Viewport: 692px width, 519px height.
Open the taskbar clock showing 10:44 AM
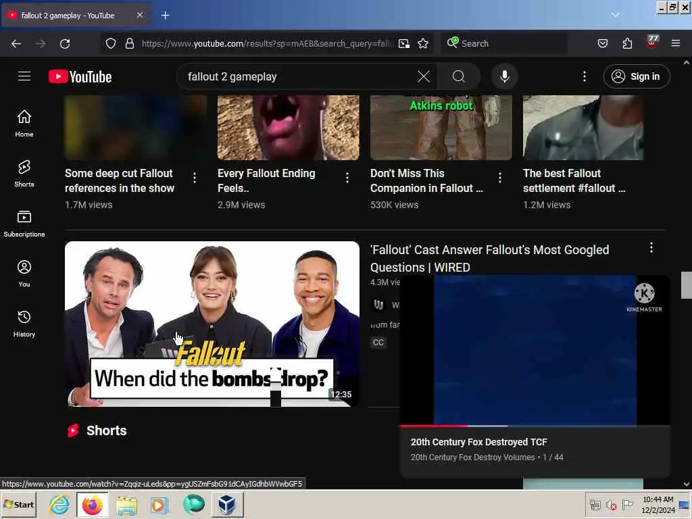tap(658, 504)
